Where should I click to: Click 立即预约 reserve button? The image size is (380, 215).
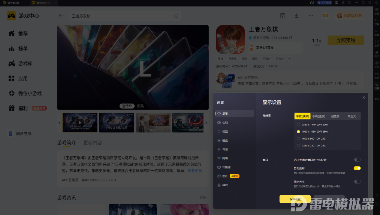(345, 40)
